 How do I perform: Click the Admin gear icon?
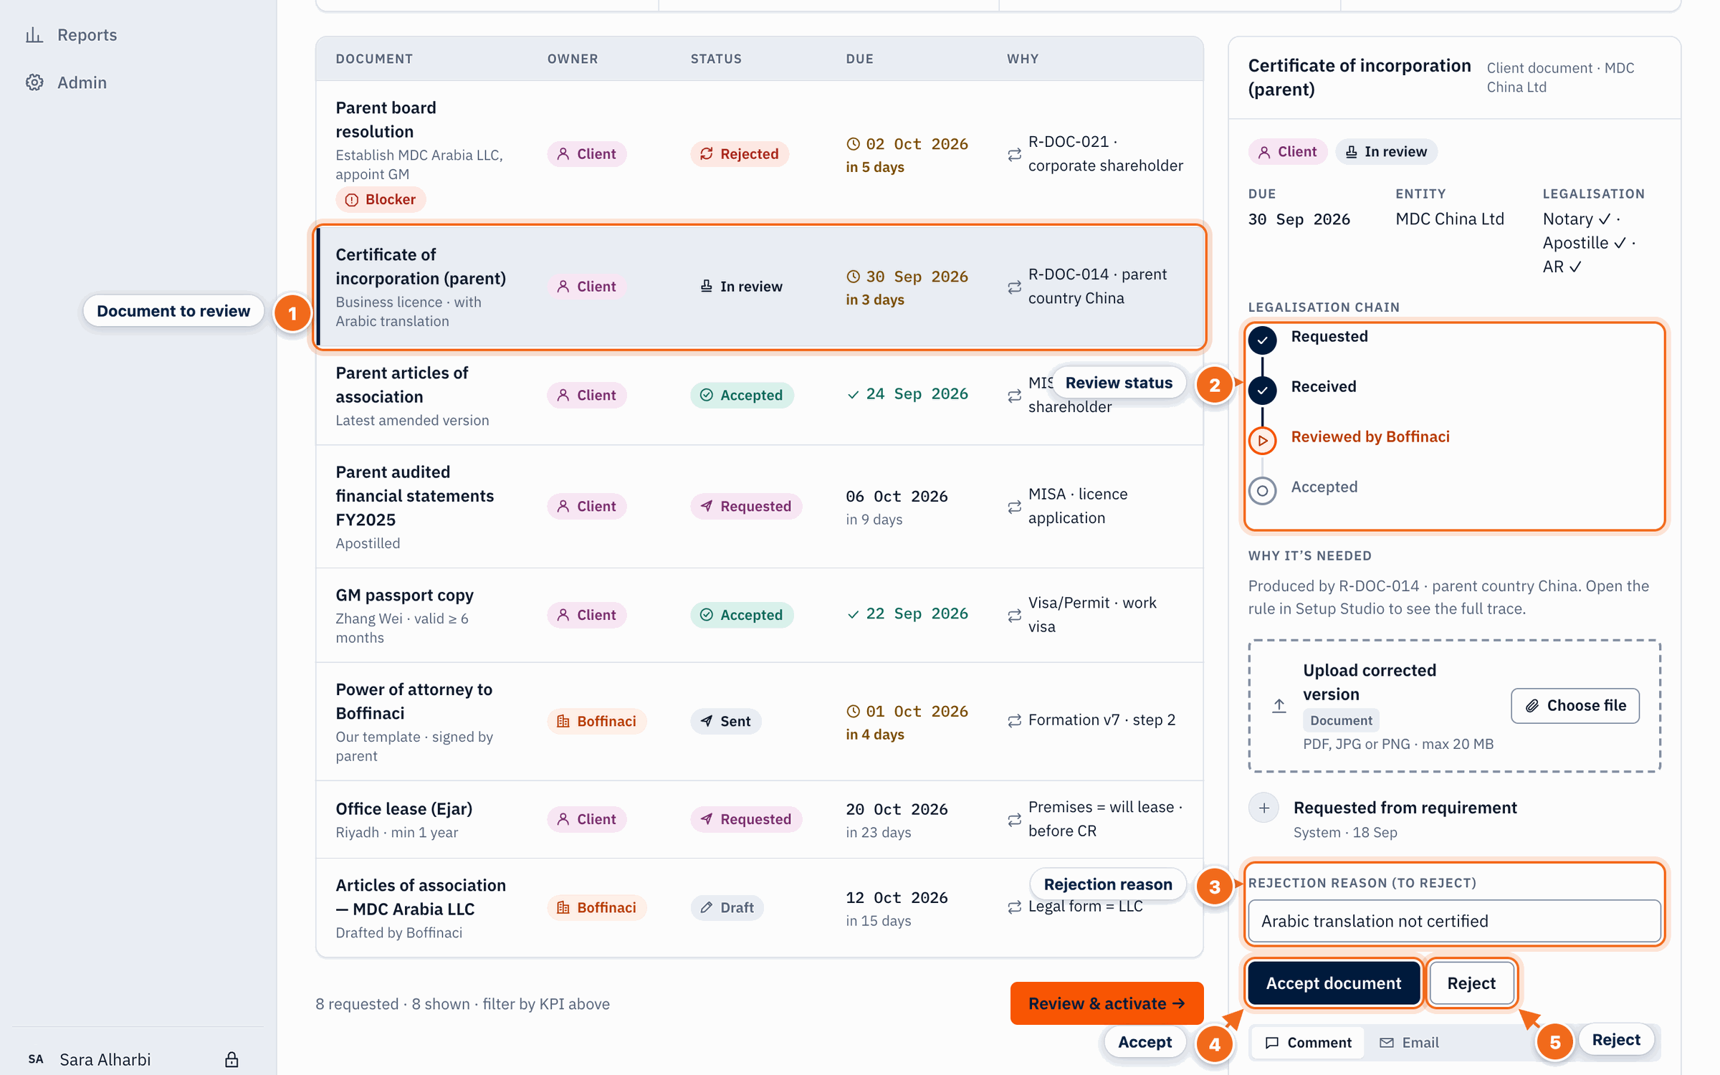coord(34,82)
